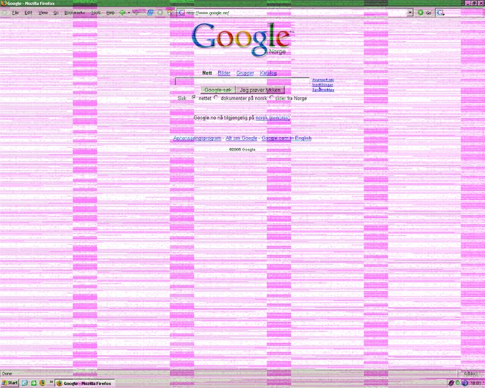
Task: Click first system tray icon left of clock
Action: click(451, 383)
